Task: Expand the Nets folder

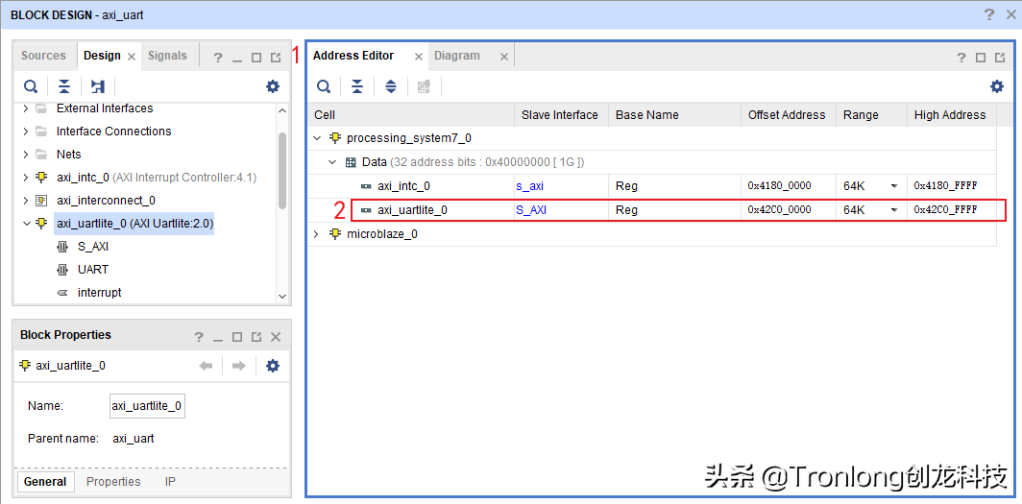Action: coord(25,155)
